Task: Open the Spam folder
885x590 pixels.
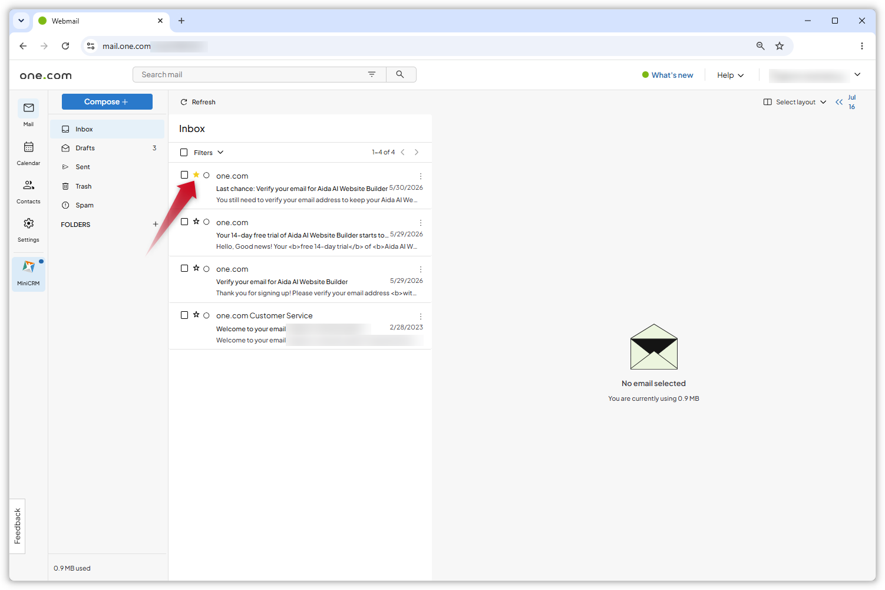Action: click(x=107, y=205)
